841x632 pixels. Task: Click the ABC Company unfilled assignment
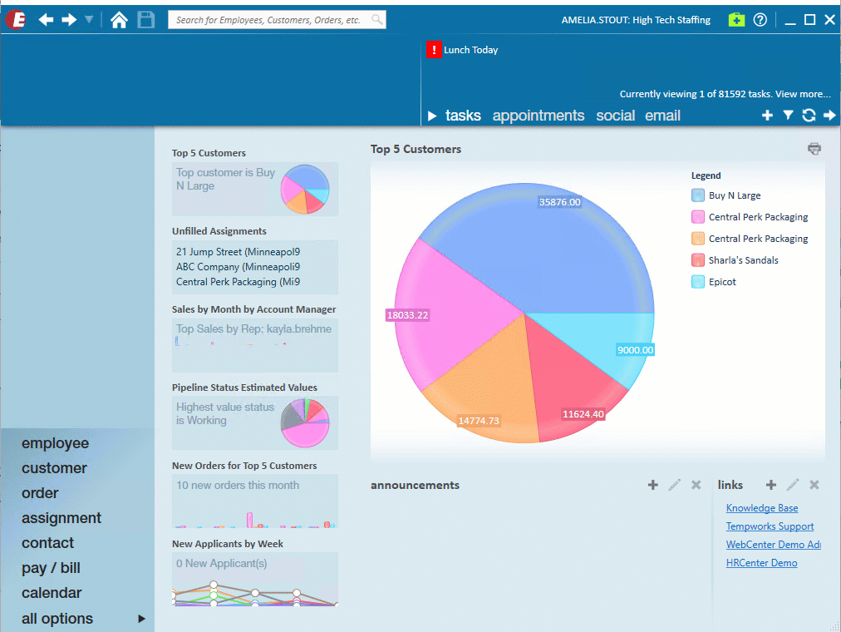tap(239, 267)
